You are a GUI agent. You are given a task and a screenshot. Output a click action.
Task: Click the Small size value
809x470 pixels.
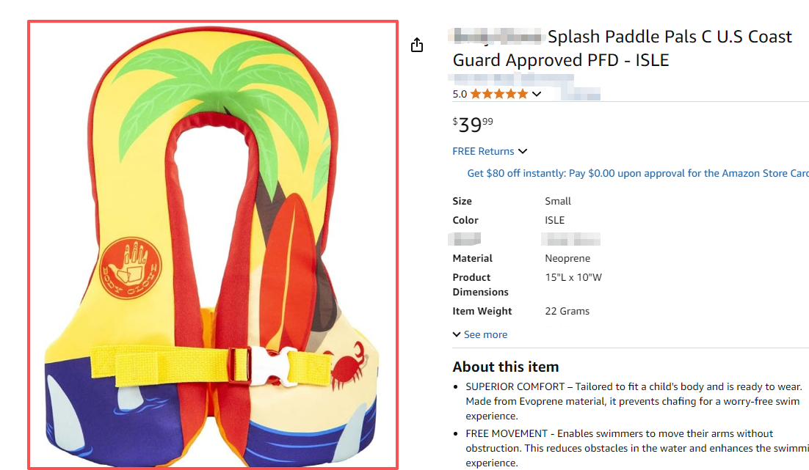click(558, 201)
